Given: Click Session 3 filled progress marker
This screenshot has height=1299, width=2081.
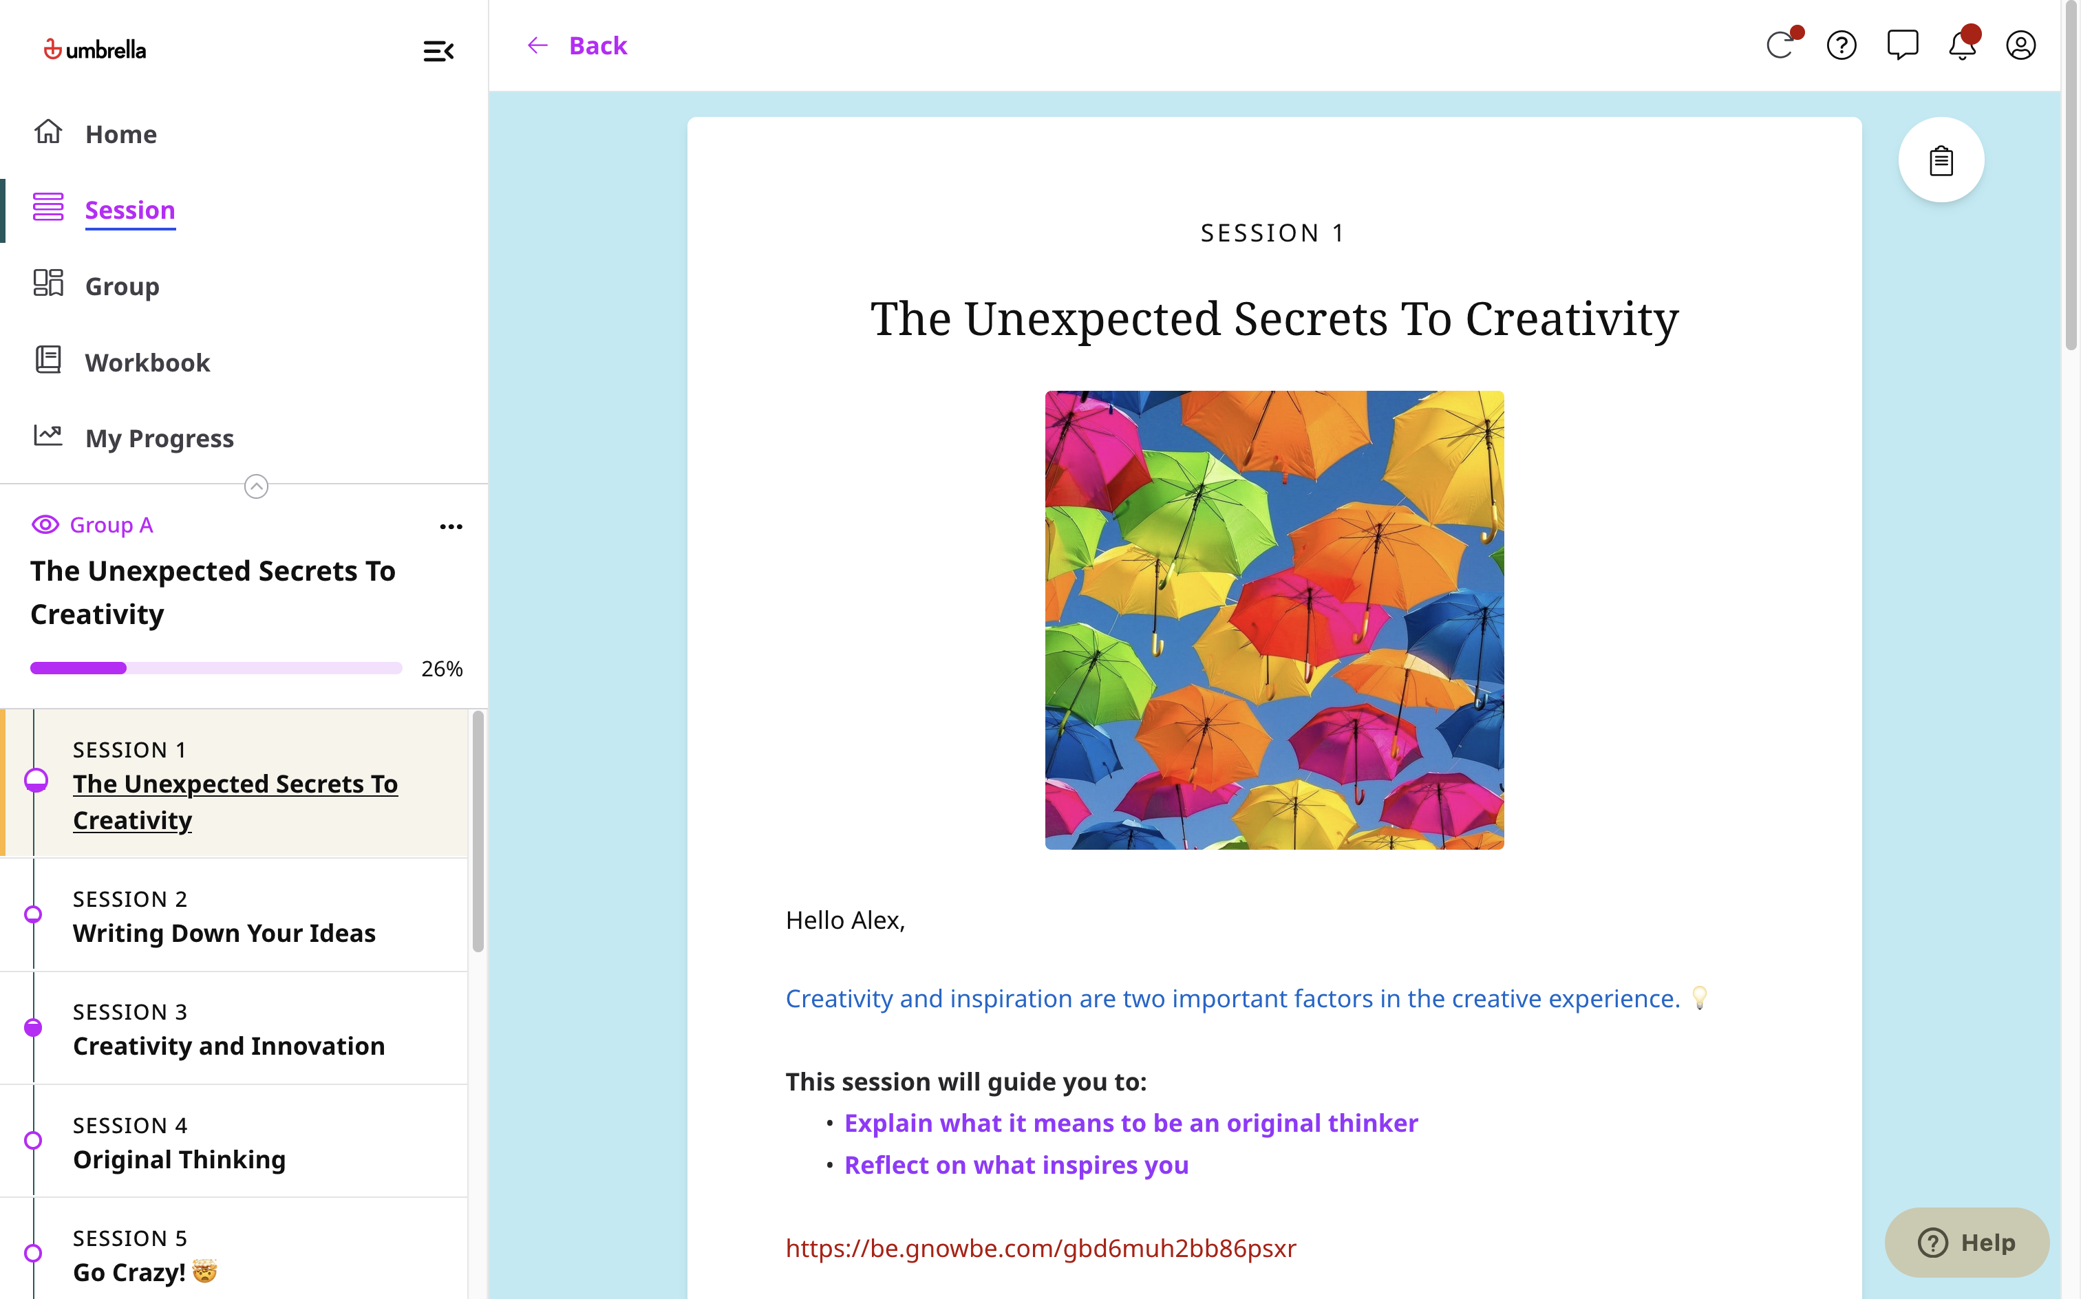Looking at the screenshot, I should (34, 1027).
